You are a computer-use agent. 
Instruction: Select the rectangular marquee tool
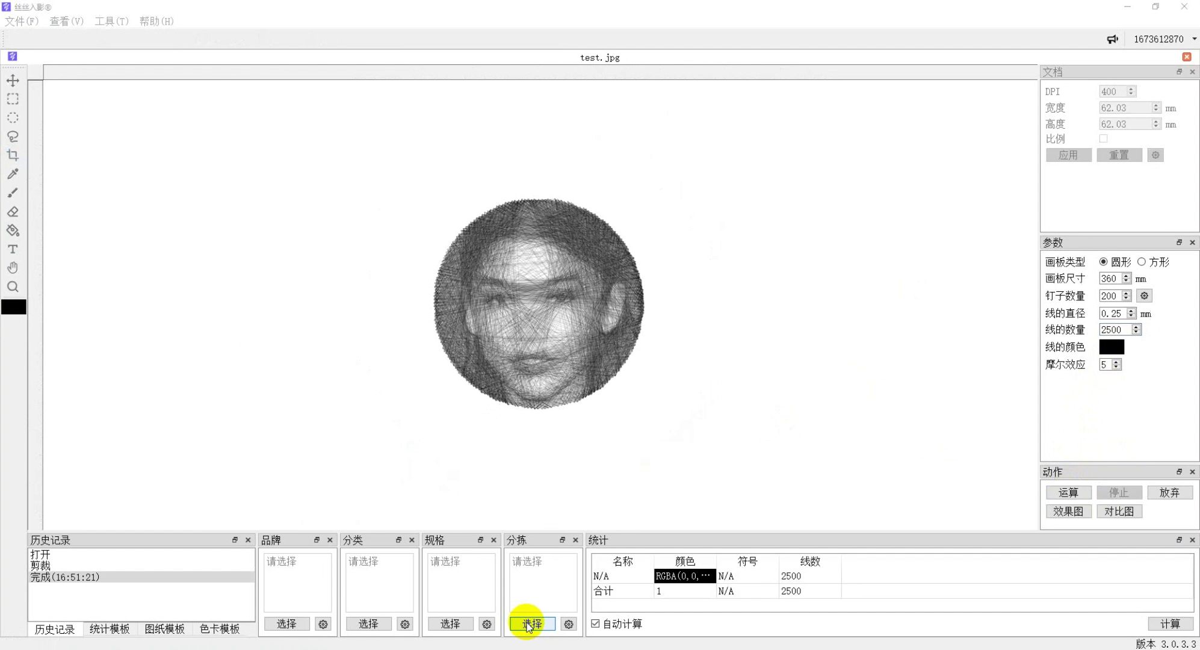(x=13, y=99)
